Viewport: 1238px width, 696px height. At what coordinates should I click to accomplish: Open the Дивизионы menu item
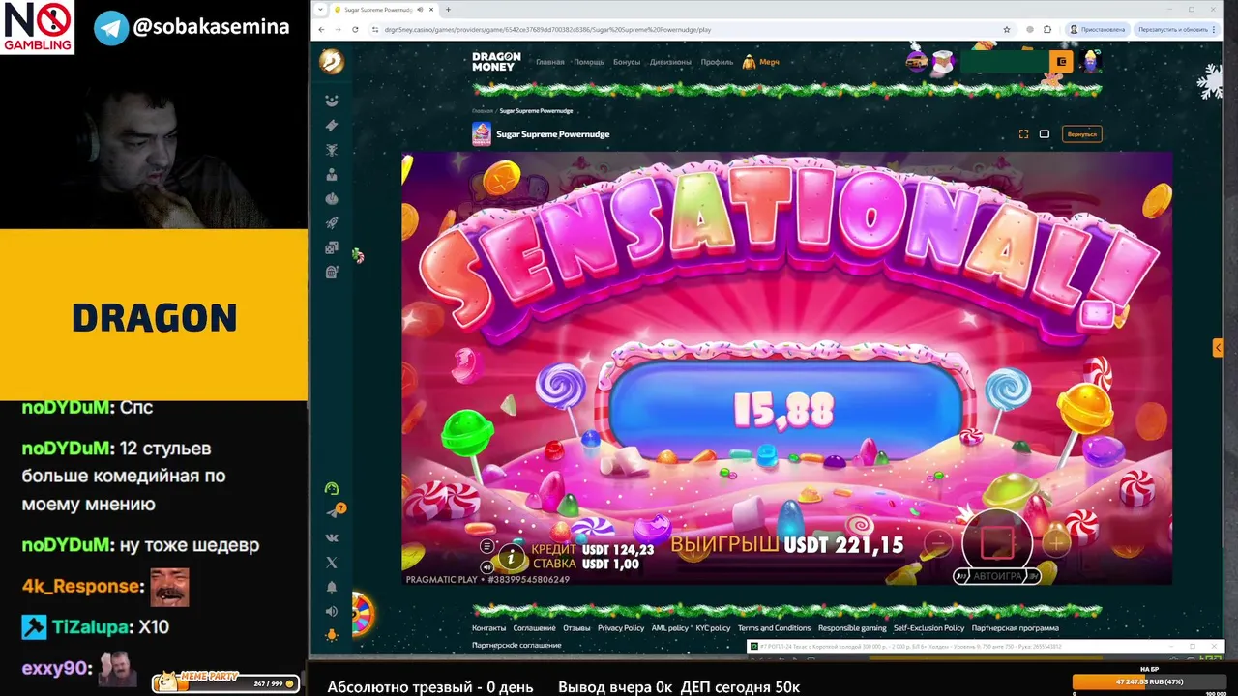670,62
